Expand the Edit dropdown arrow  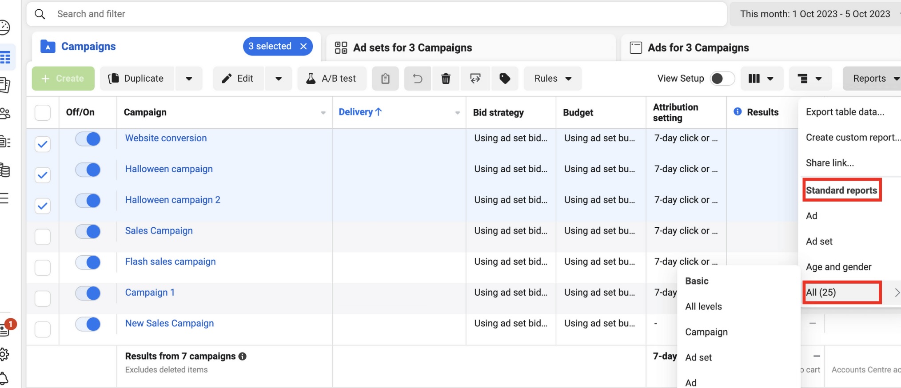279,79
